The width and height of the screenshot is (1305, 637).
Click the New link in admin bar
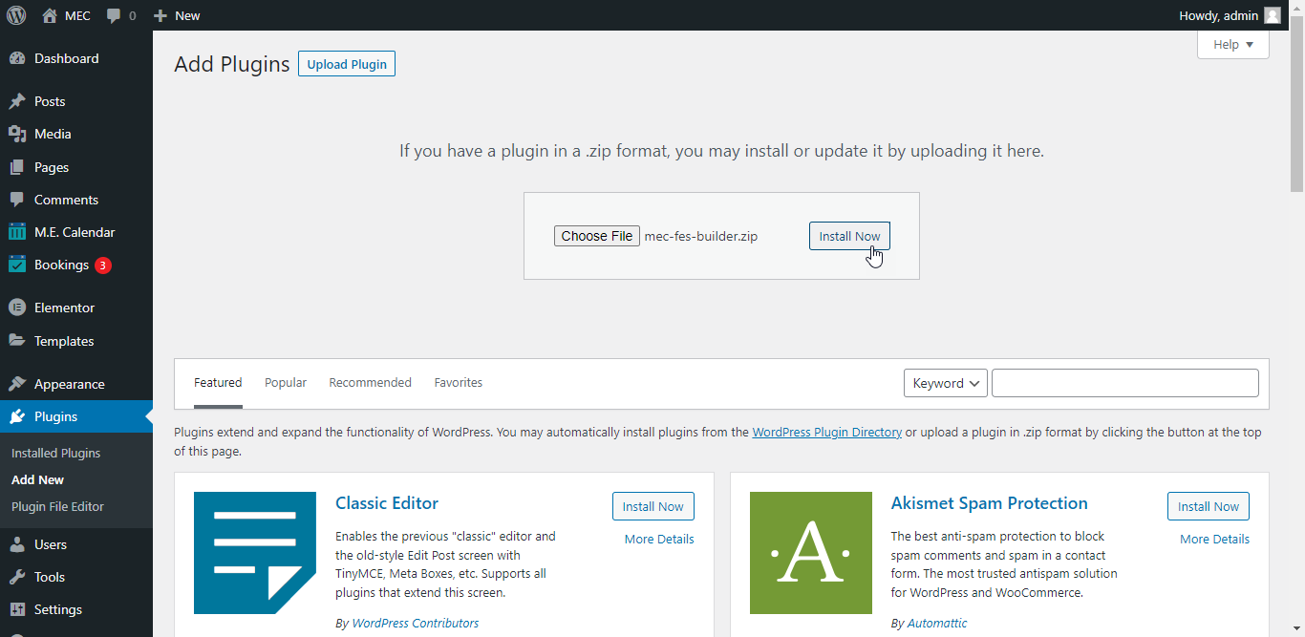click(177, 15)
